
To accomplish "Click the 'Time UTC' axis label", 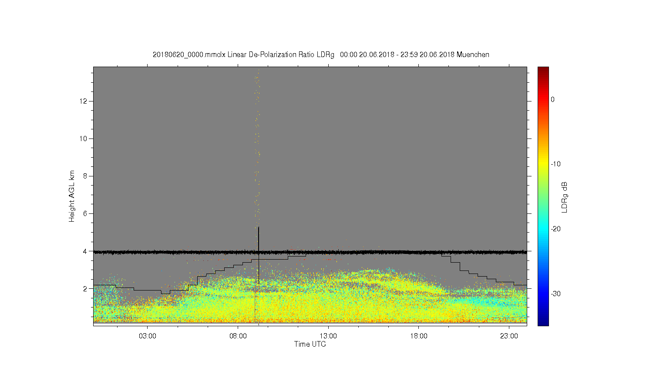I will coord(310,344).
